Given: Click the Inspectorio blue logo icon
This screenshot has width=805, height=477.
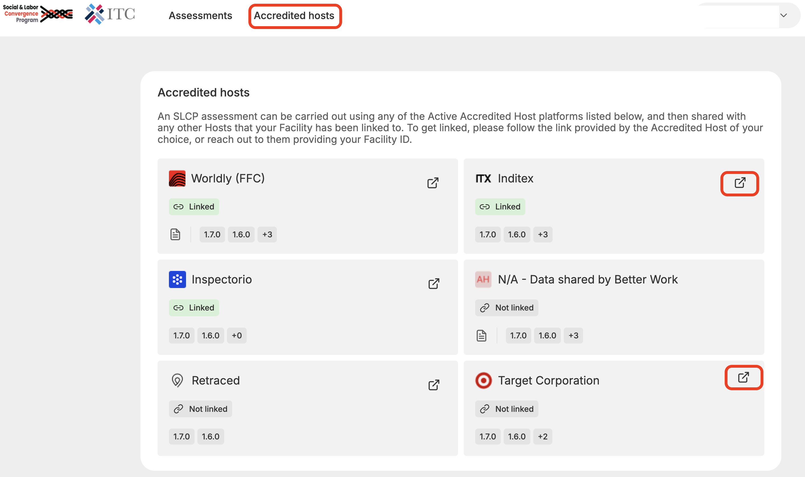Looking at the screenshot, I should (177, 279).
